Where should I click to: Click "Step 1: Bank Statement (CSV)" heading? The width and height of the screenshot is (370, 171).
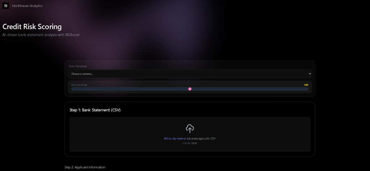tap(95, 110)
